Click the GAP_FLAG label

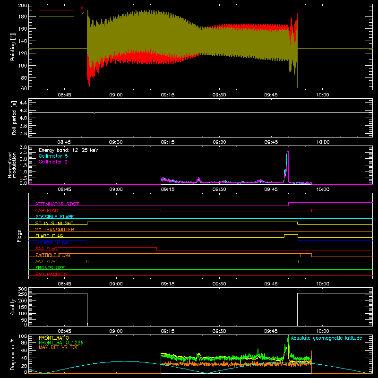point(46,210)
